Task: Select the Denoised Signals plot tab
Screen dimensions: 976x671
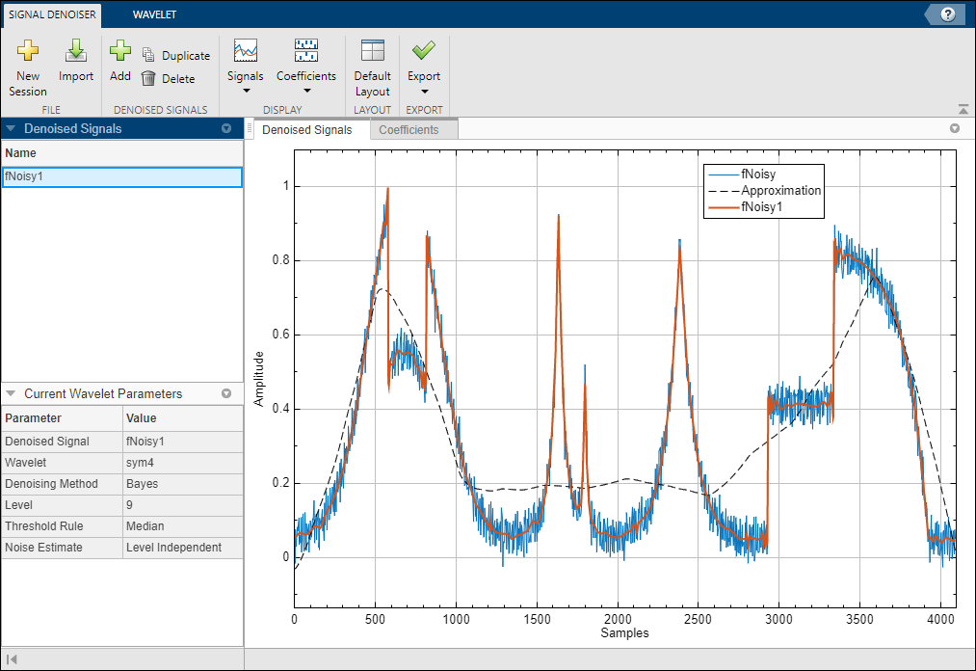Action: click(307, 130)
